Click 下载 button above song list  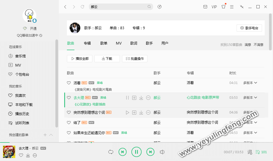pyautogui.click(x=107, y=59)
